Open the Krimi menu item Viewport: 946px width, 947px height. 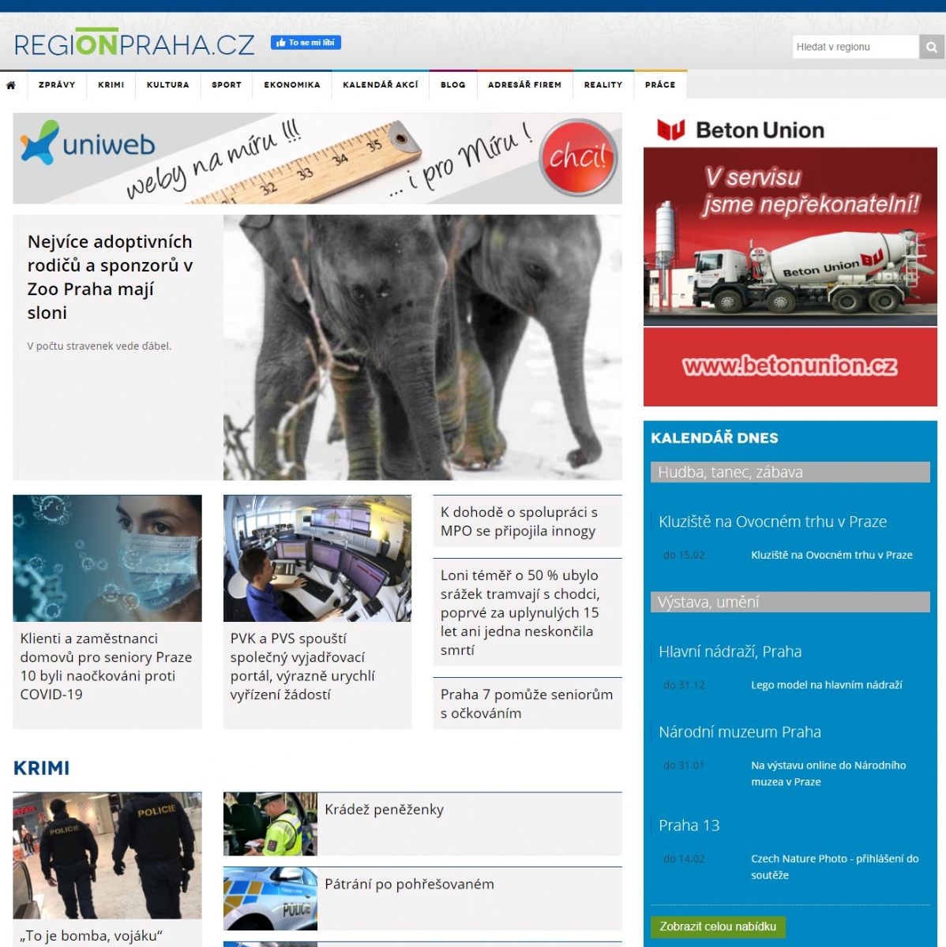point(111,85)
